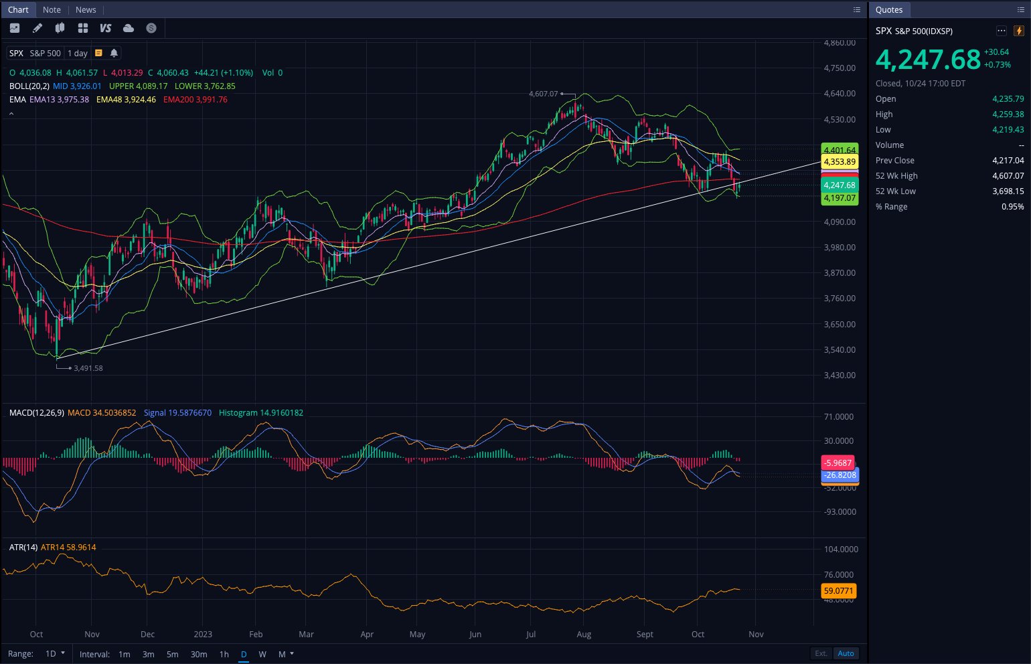The width and height of the screenshot is (1031, 664).
Task: Click the VS compare icon
Action: pos(105,28)
